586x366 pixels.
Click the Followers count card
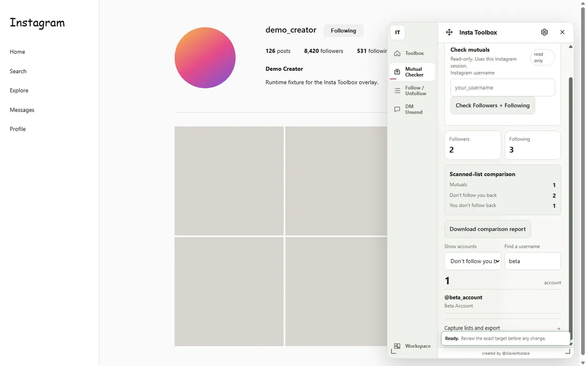(x=473, y=145)
